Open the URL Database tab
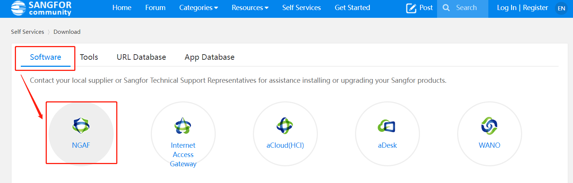 141,57
